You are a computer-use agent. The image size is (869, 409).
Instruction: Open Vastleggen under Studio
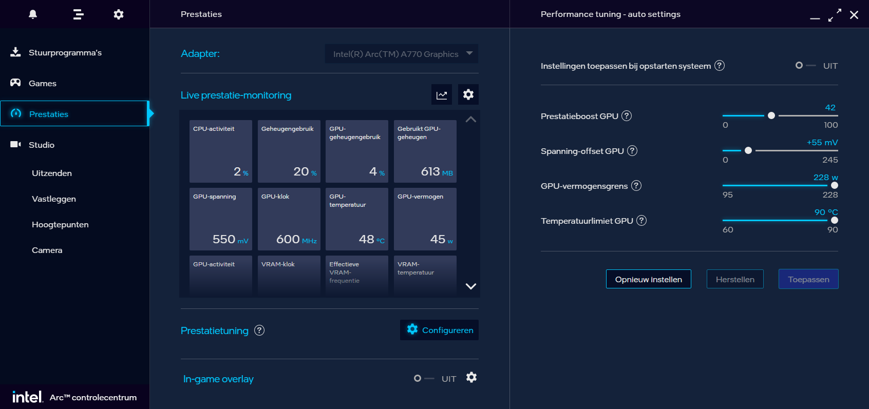coord(54,199)
